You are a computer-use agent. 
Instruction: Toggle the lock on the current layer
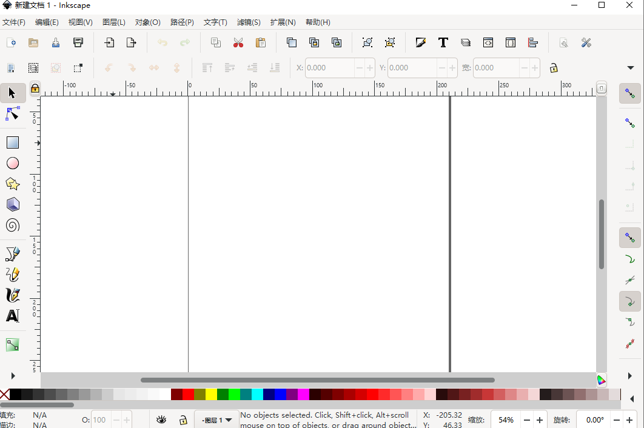coord(183,420)
